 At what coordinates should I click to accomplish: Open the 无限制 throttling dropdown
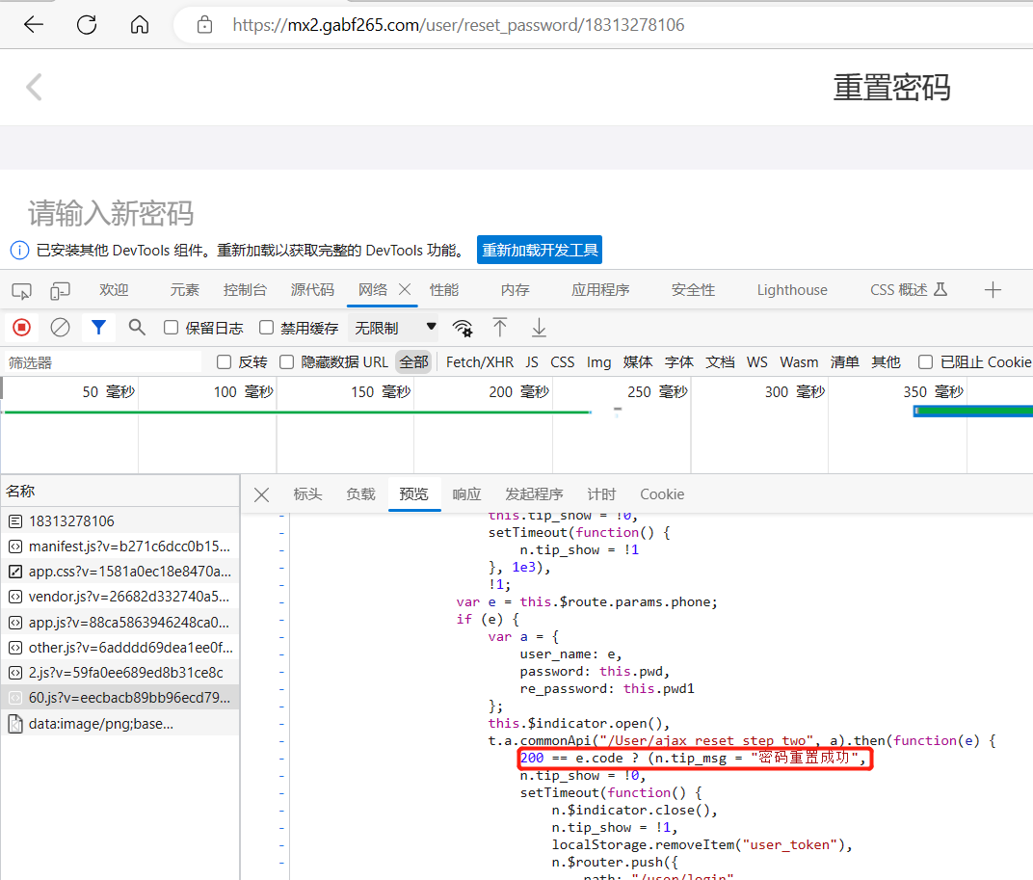click(x=395, y=328)
